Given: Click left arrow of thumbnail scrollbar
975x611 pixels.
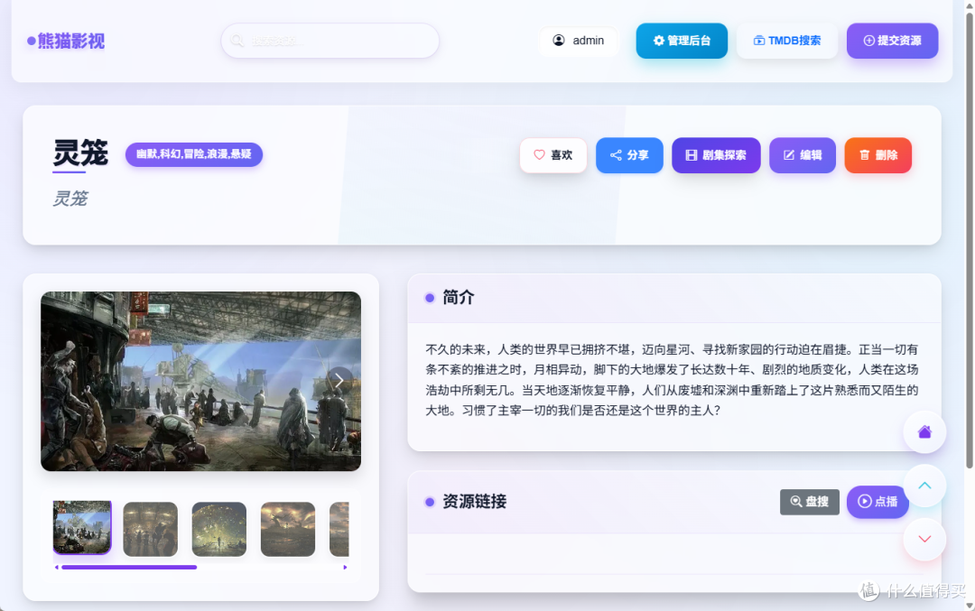Looking at the screenshot, I should click(x=57, y=567).
